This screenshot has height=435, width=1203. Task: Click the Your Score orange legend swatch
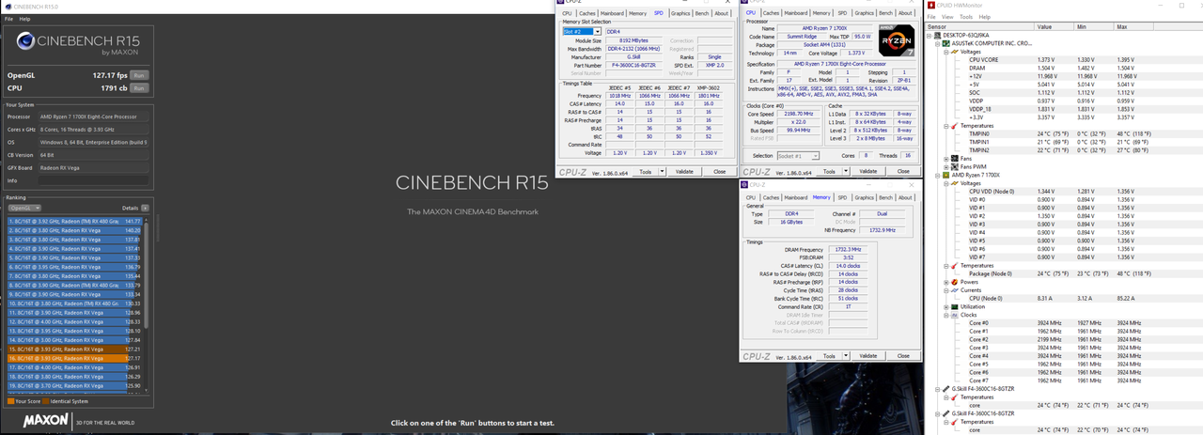pos(10,401)
